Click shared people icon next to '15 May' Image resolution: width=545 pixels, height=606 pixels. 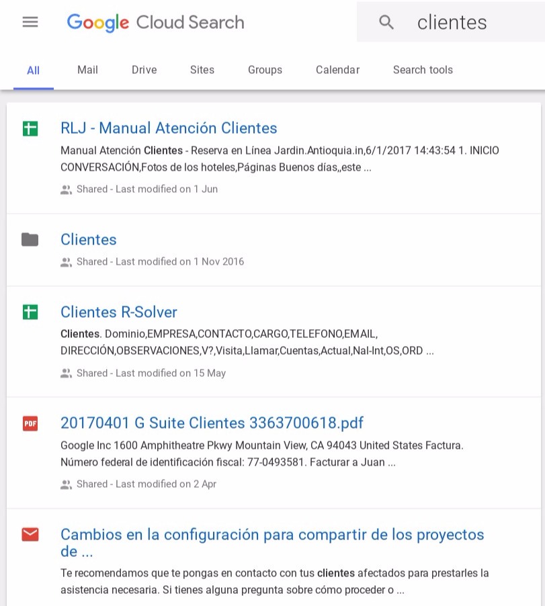(66, 374)
